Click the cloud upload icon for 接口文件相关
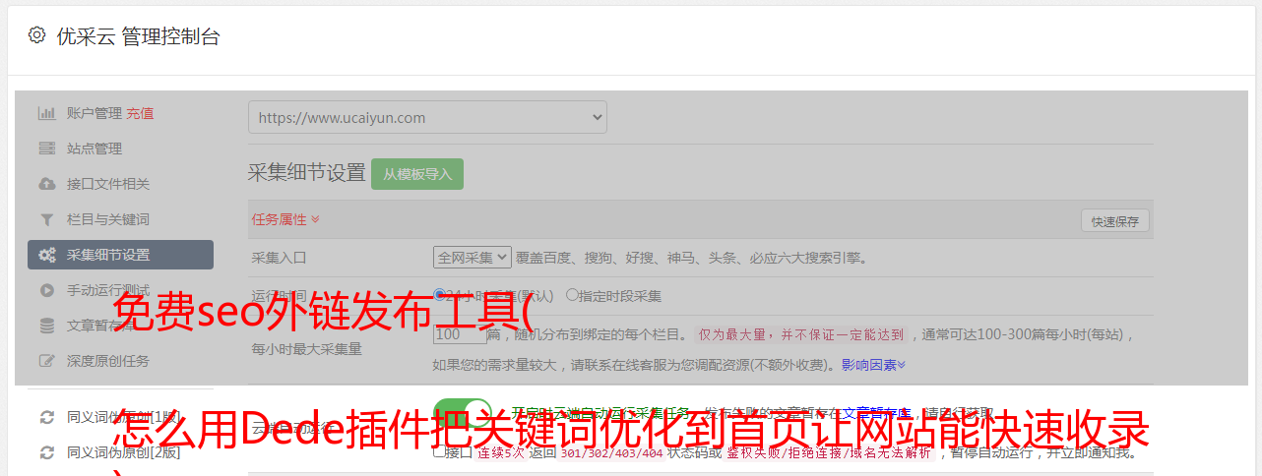Viewport: 1262px width, 476px height. 46,184
